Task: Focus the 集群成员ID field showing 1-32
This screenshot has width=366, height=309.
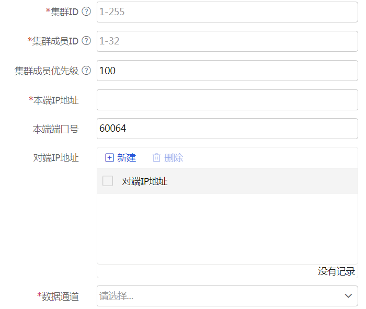Action: pyautogui.click(x=227, y=41)
